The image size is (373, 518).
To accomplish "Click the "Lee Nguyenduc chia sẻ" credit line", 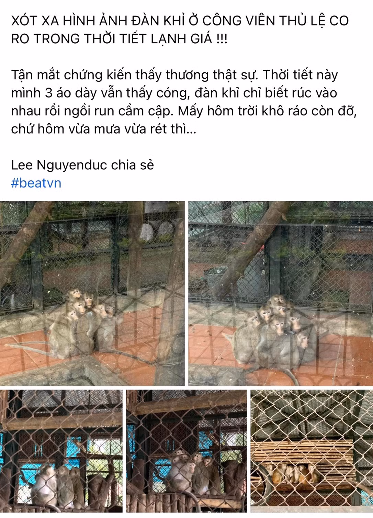I will click(82, 165).
